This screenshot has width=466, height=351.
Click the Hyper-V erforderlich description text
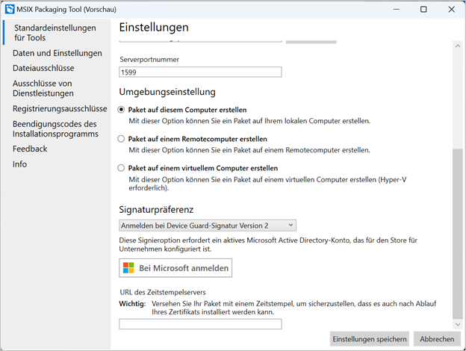pyautogui.click(x=267, y=184)
